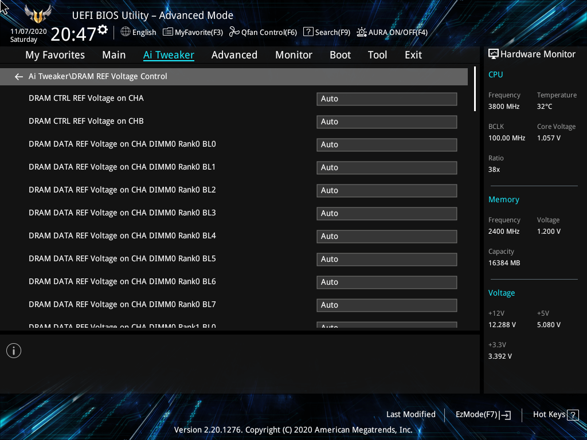This screenshot has width=587, height=440.
Task: Select DRAM DATA REF Voltage Rank0 BL0 label
Action: pos(122,144)
